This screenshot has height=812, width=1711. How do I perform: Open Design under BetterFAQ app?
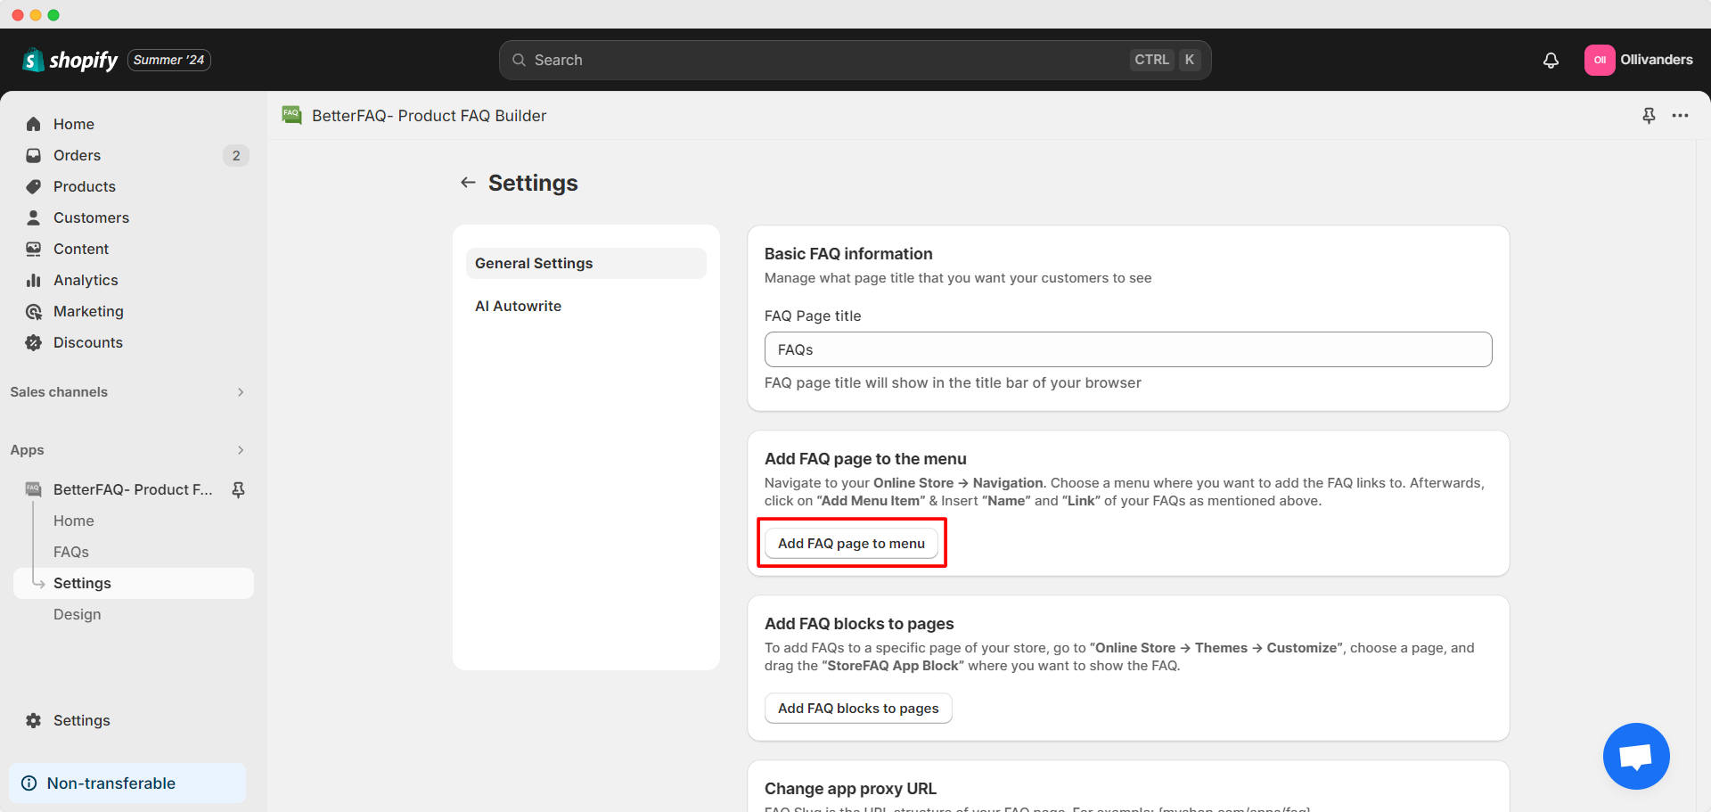pos(78,614)
